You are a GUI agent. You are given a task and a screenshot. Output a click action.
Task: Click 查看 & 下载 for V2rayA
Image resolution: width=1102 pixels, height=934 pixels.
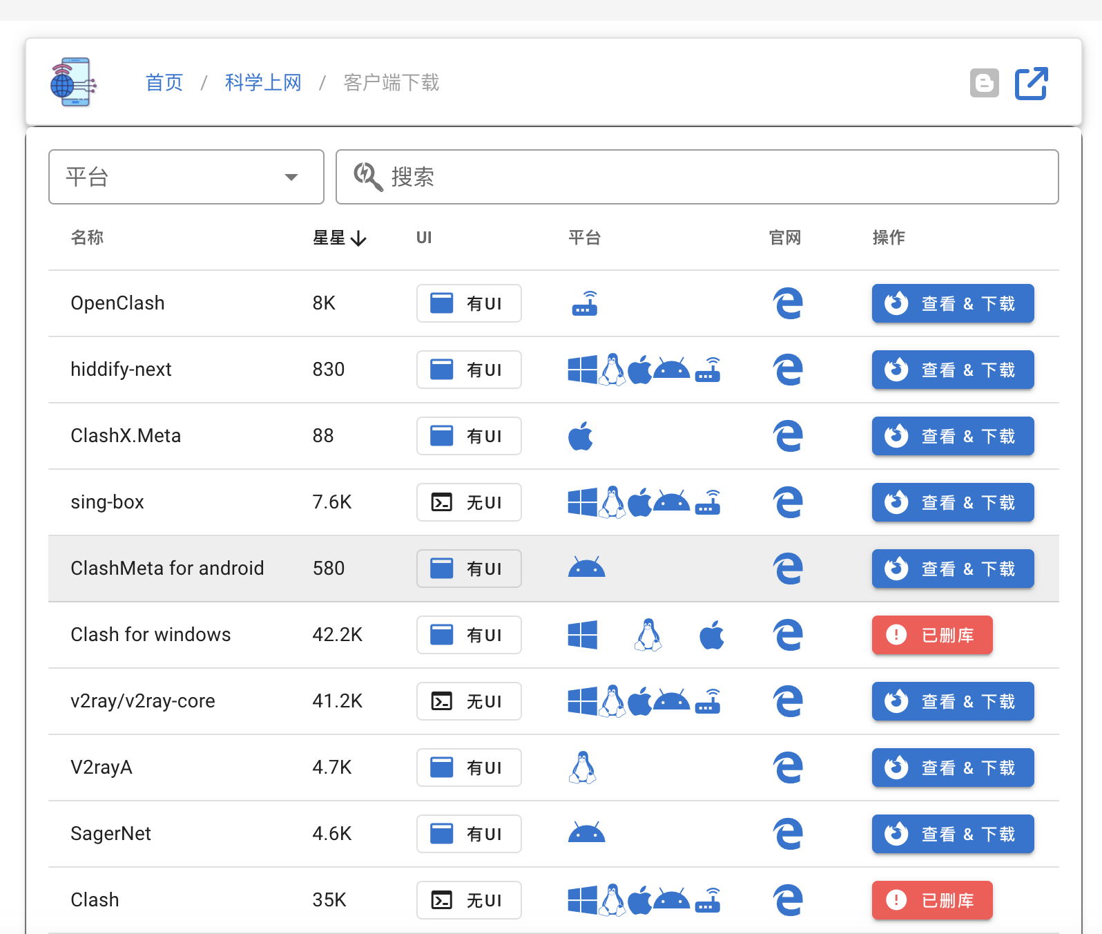[953, 768]
